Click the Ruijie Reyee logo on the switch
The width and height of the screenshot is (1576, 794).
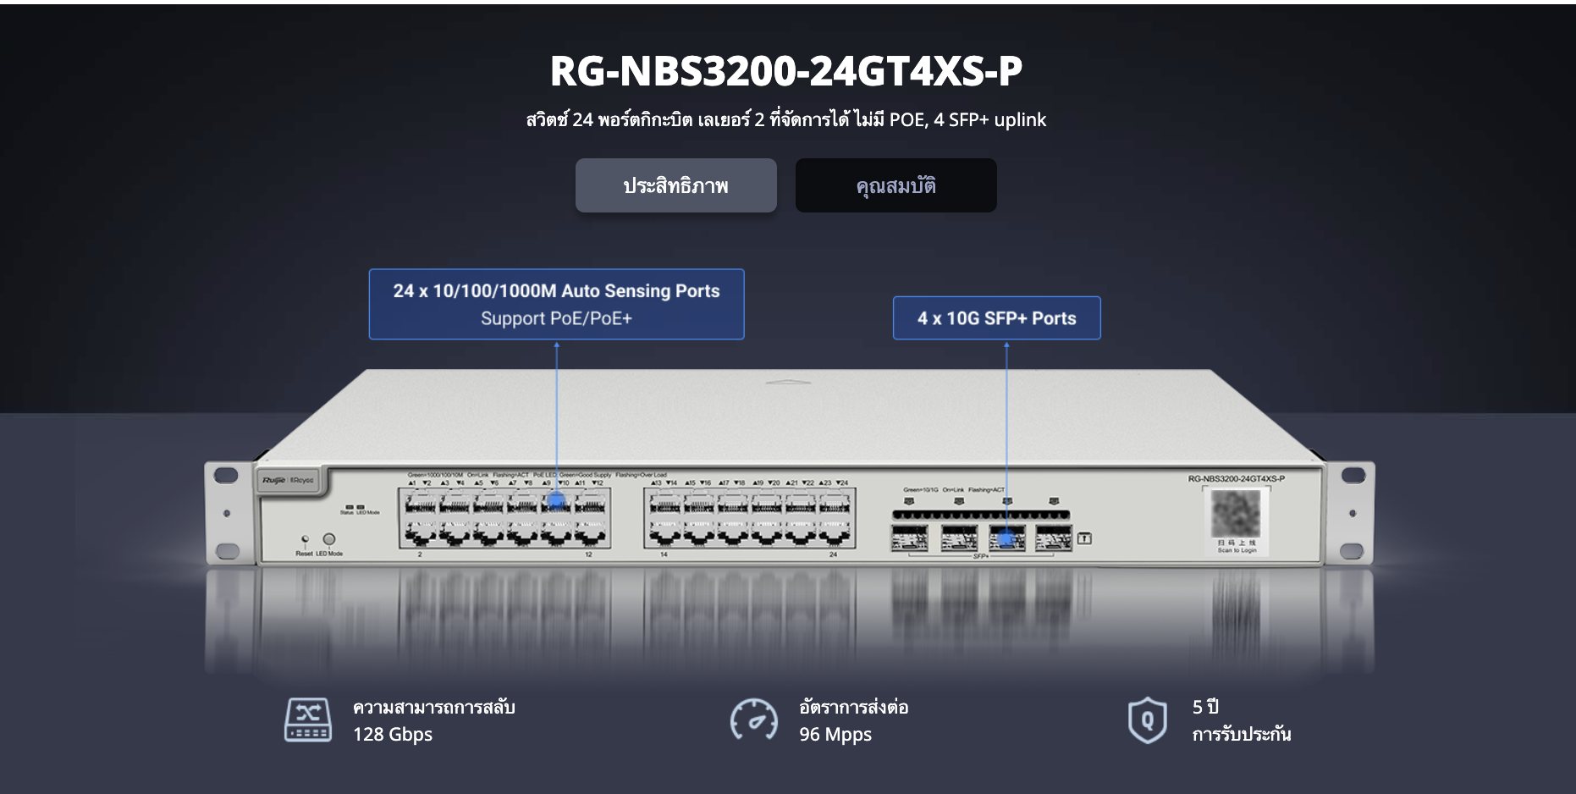[288, 481]
